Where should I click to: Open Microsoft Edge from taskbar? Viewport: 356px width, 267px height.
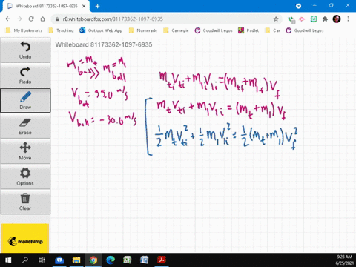(111, 260)
